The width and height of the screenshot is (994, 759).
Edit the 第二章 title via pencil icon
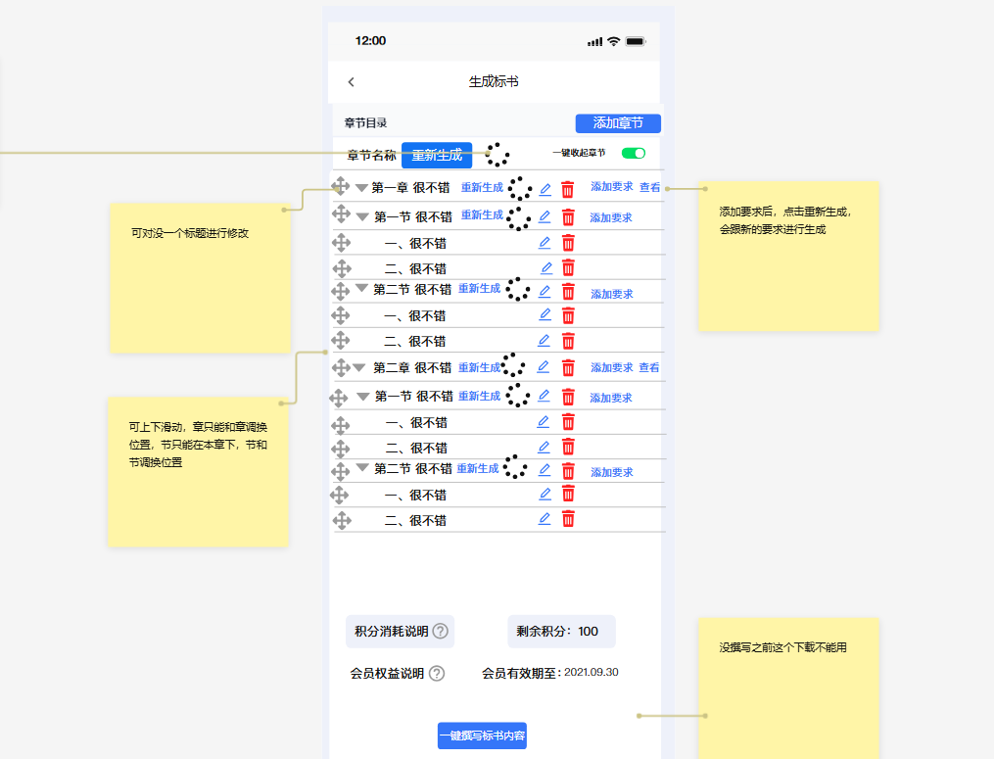pos(544,367)
